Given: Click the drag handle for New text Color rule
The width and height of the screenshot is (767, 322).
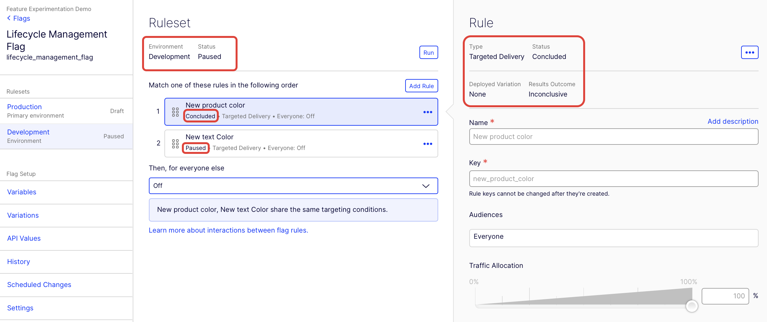Looking at the screenshot, I should (x=175, y=144).
